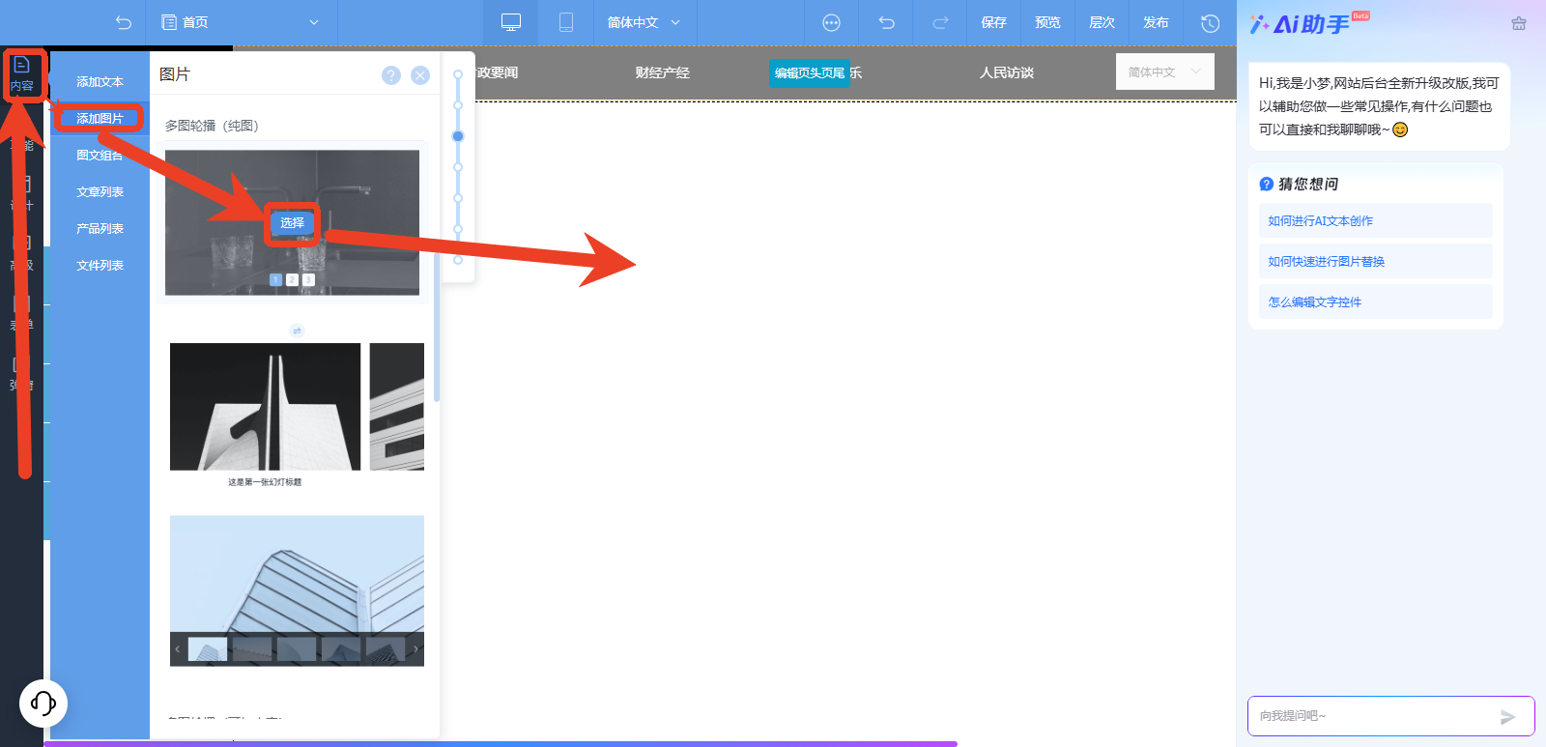Viewport: 1546px width, 747px height.
Task: Open the 内容 sidebar section
Action: 22,73
